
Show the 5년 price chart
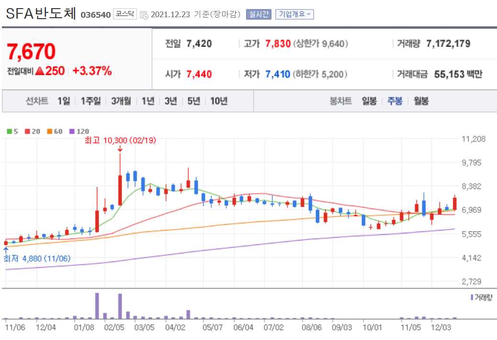(192, 101)
